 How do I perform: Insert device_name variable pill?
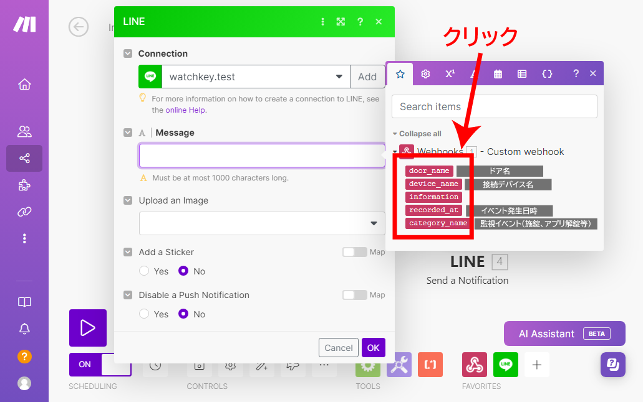click(x=433, y=184)
